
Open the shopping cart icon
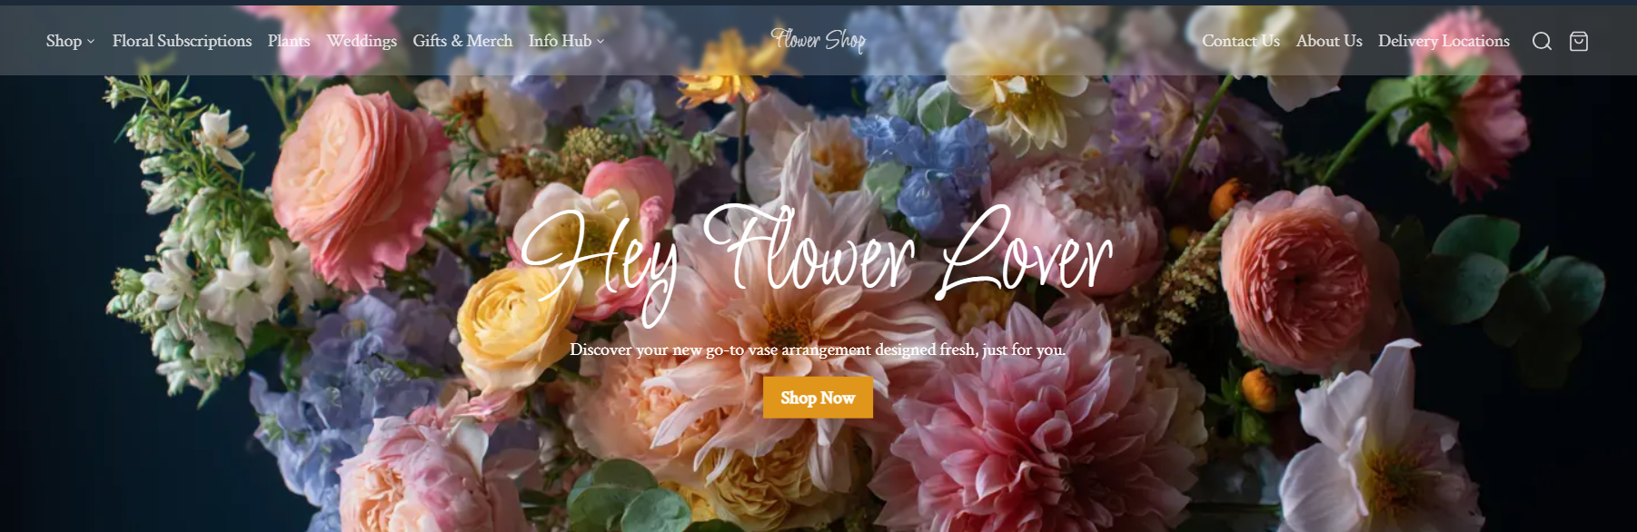(1579, 41)
